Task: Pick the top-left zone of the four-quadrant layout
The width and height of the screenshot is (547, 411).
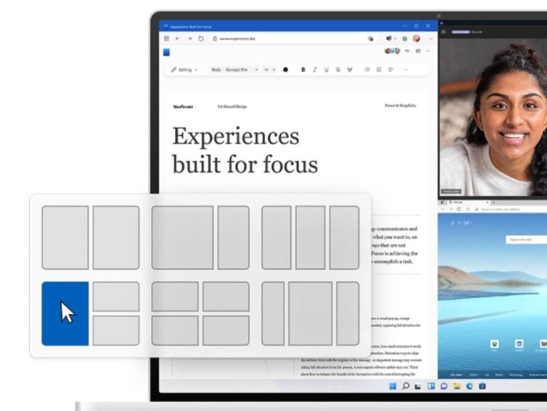Action: [x=174, y=297]
